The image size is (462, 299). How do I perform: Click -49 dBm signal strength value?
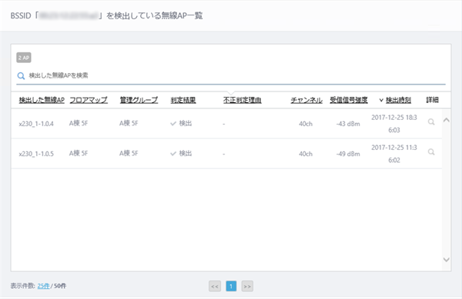pyautogui.click(x=348, y=154)
